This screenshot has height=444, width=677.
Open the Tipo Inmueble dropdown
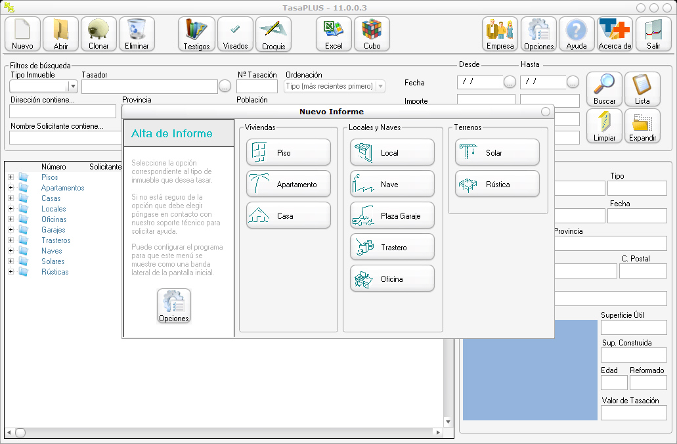[73, 86]
